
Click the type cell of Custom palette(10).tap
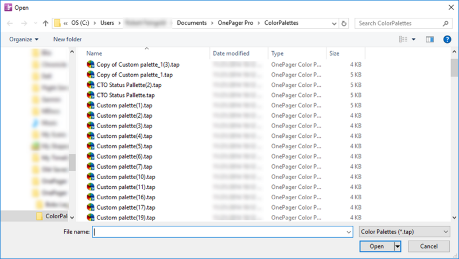296,177
